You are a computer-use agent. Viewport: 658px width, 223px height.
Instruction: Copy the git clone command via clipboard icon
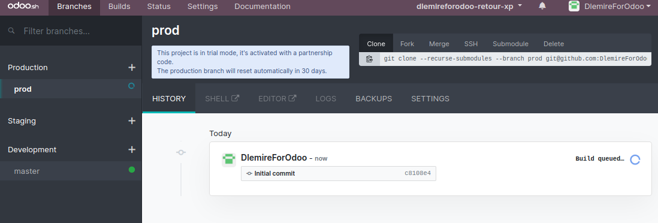[369, 59]
